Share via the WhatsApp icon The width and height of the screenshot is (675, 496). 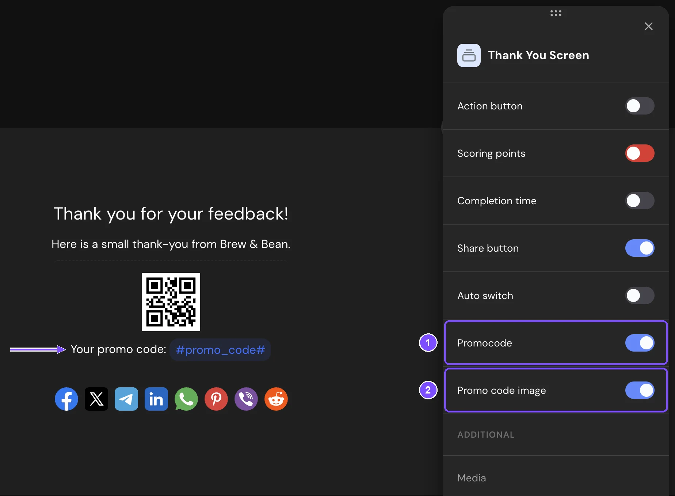coord(186,399)
